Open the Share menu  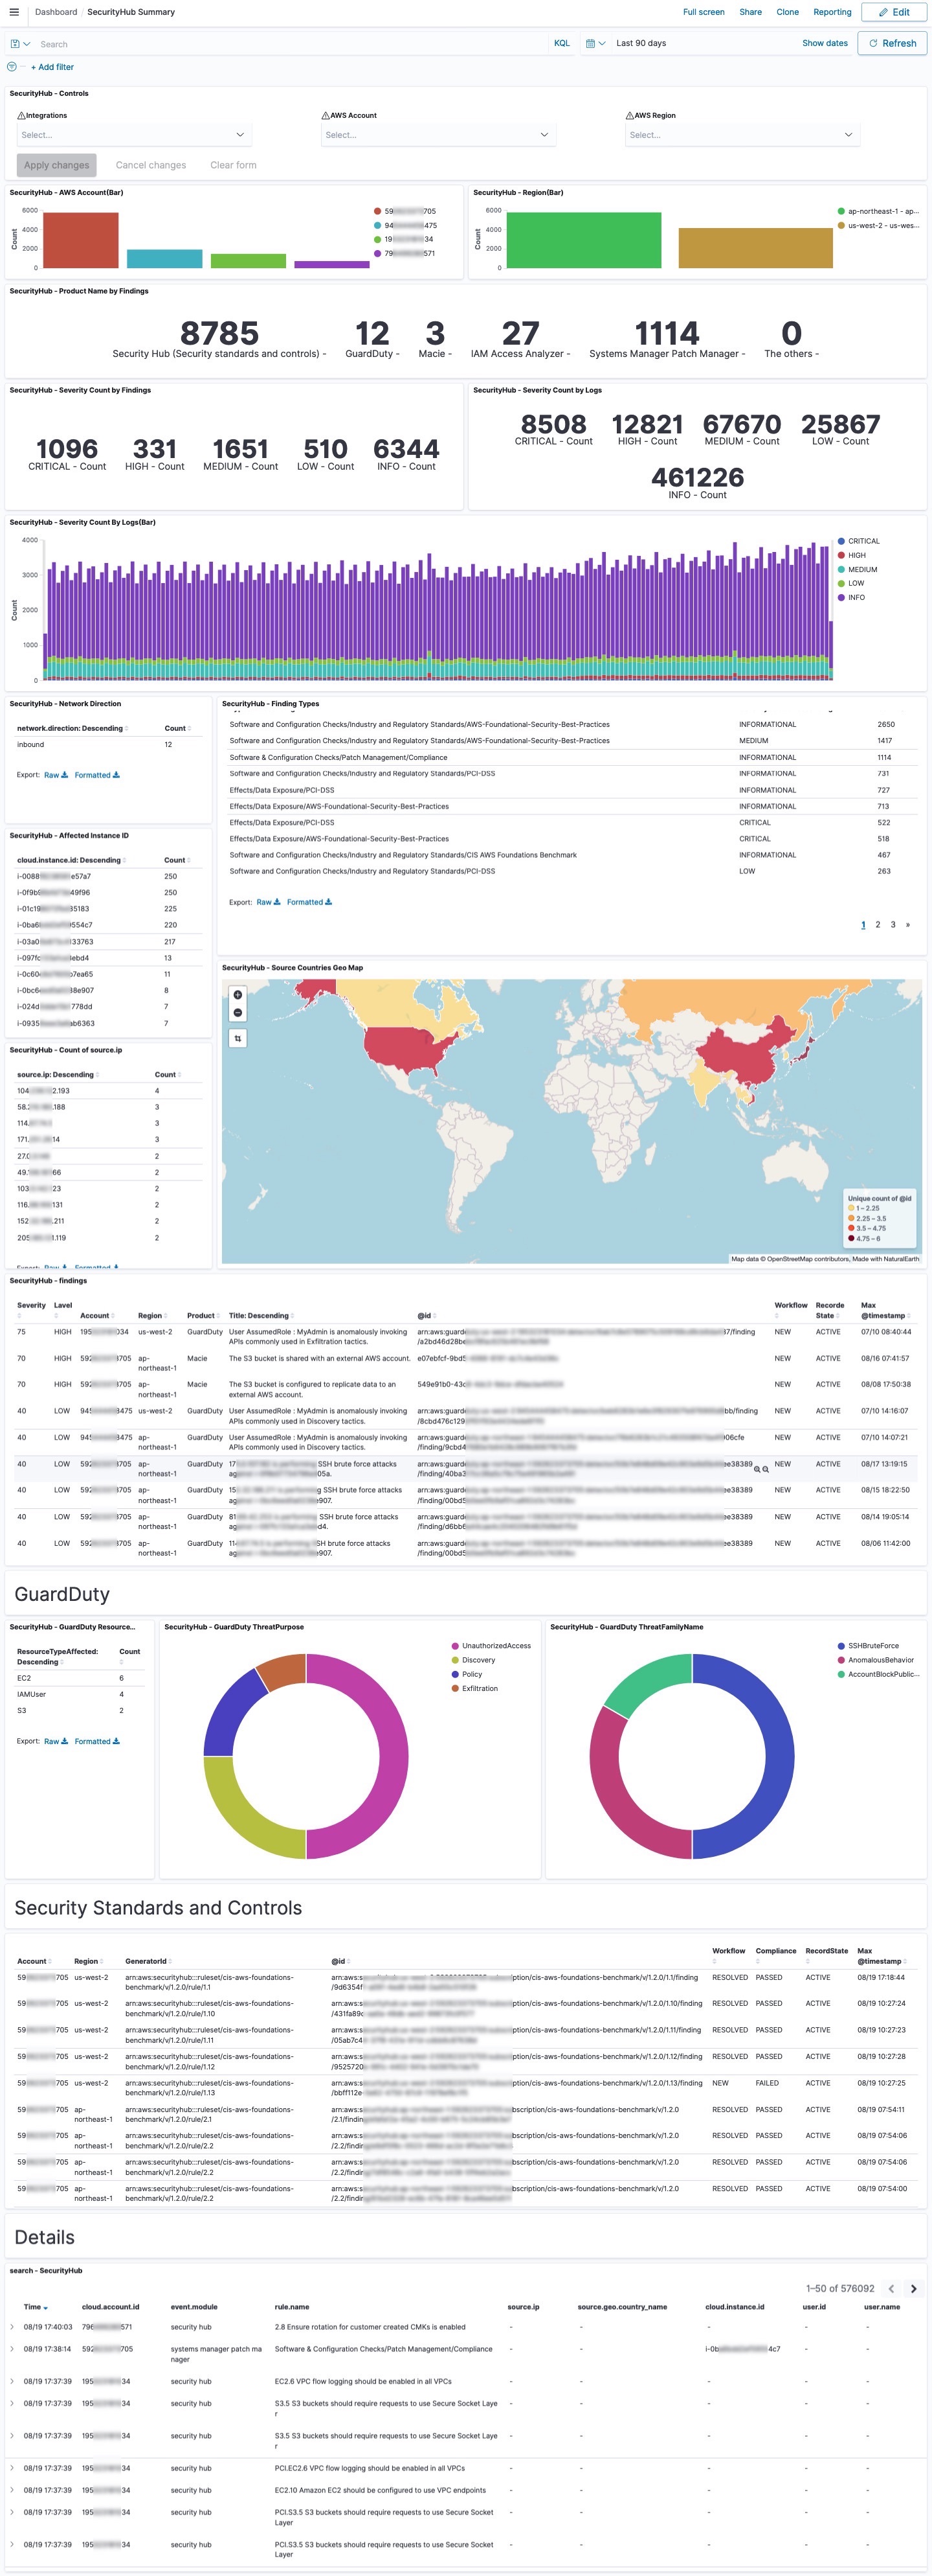(x=750, y=12)
